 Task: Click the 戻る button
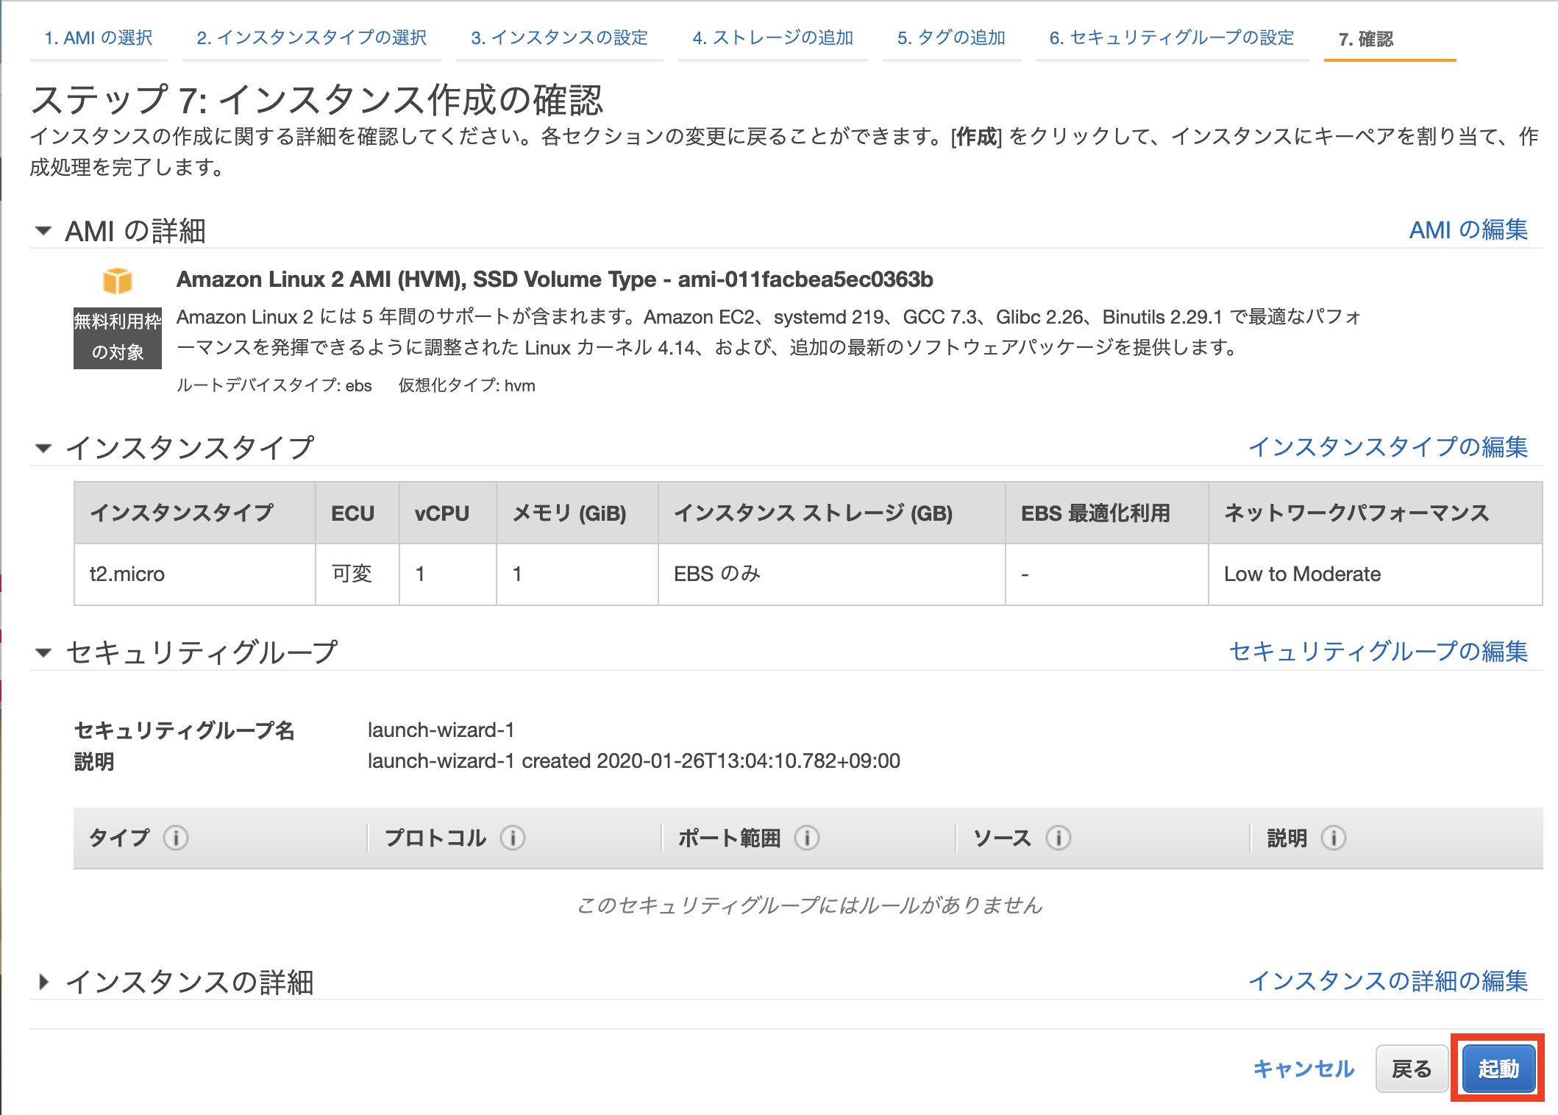(x=1412, y=1069)
